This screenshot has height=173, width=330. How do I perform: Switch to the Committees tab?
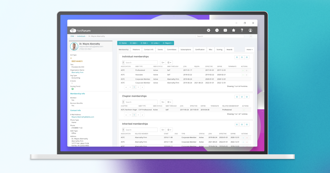172,50
